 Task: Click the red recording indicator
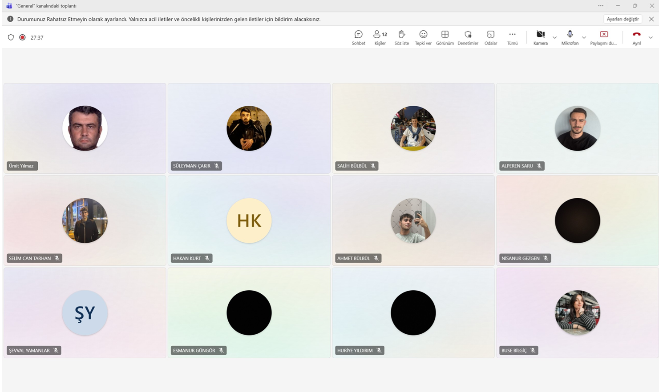tap(22, 38)
